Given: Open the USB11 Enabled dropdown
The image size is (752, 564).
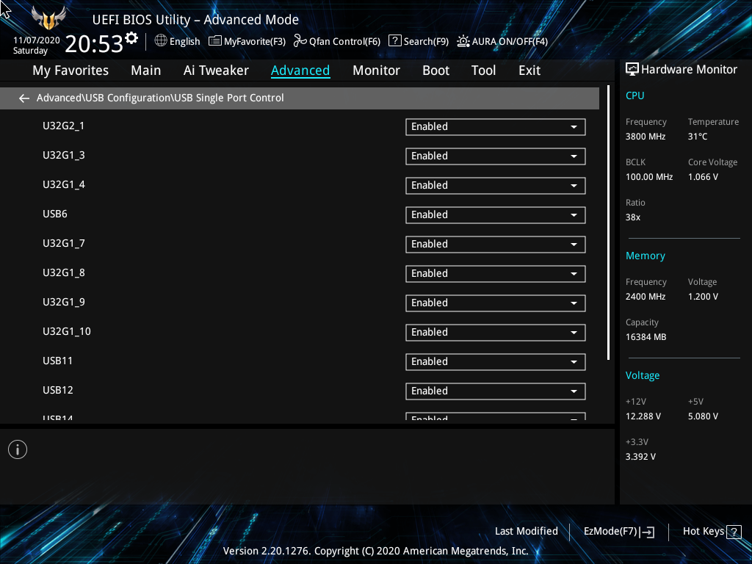Looking at the screenshot, I should [x=496, y=361].
